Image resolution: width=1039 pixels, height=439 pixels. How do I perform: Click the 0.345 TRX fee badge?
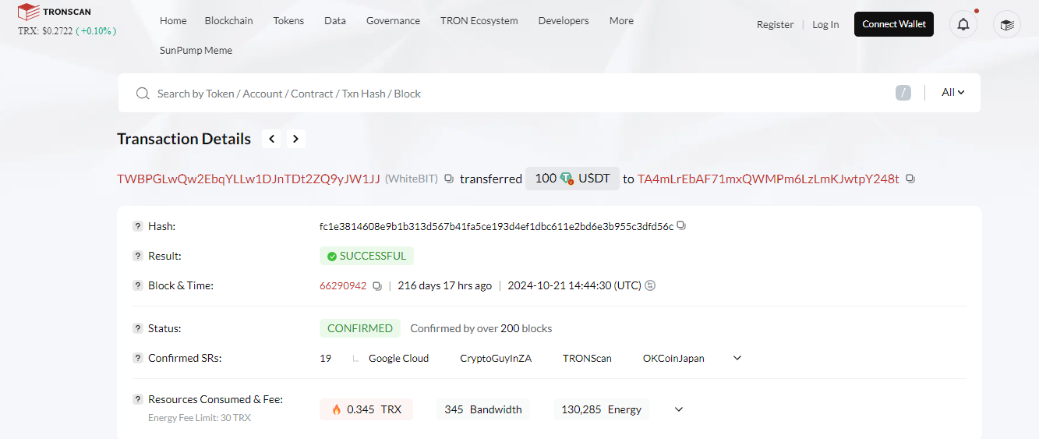point(366,409)
